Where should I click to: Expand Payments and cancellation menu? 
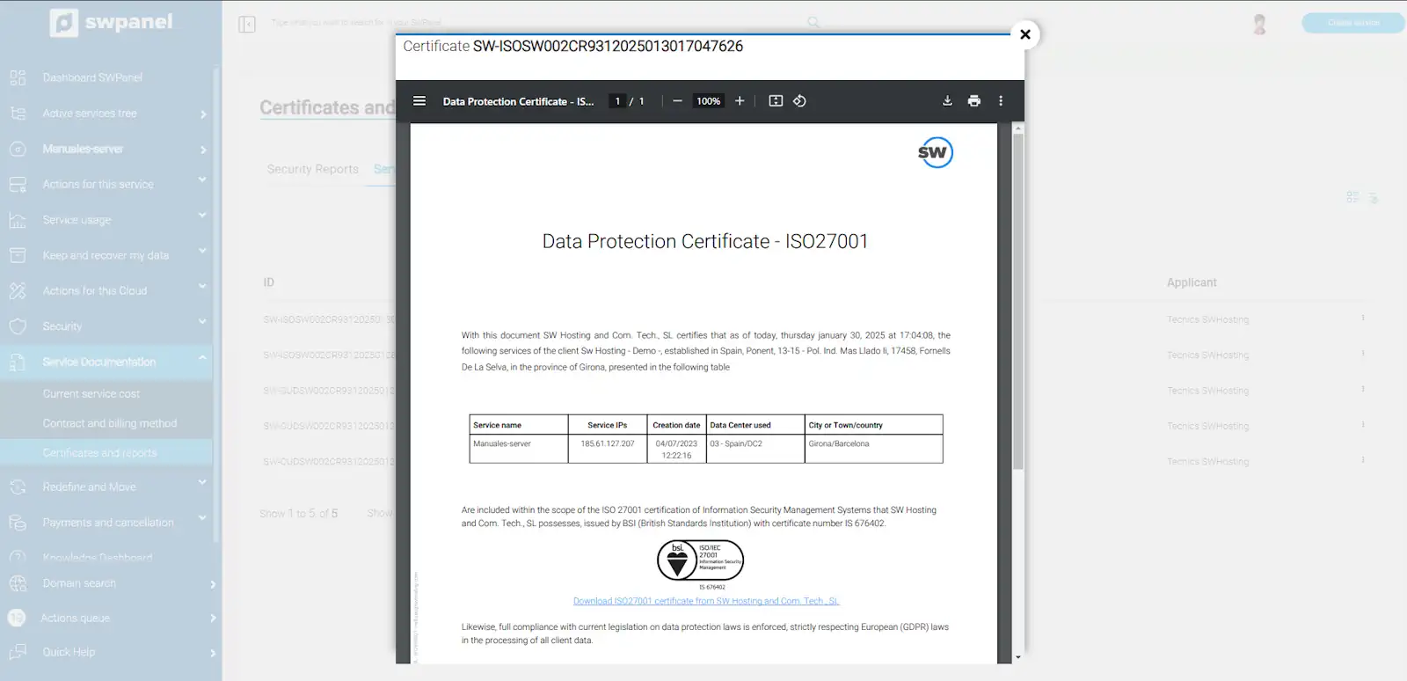(106, 523)
